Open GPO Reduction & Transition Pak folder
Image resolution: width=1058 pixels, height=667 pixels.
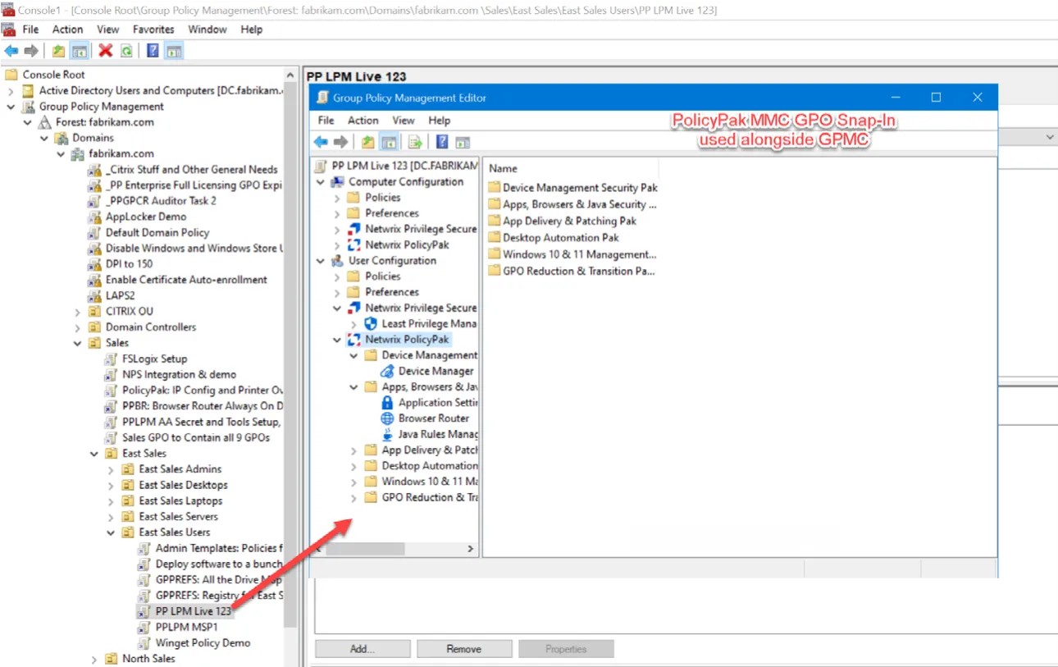[x=571, y=271]
